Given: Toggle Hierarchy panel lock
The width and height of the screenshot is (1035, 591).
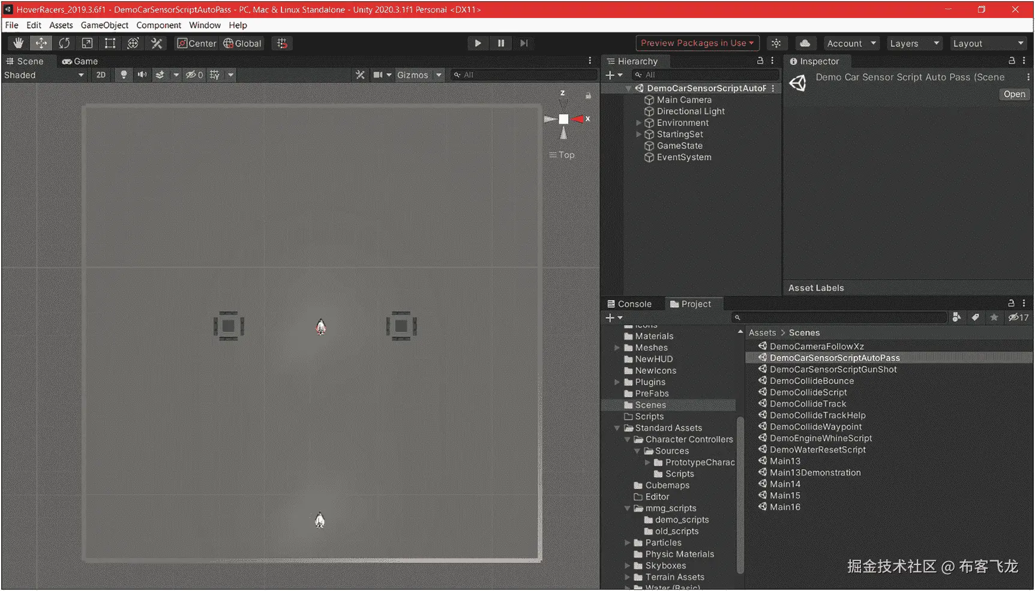Looking at the screenshot, I should tap(760, 61).
